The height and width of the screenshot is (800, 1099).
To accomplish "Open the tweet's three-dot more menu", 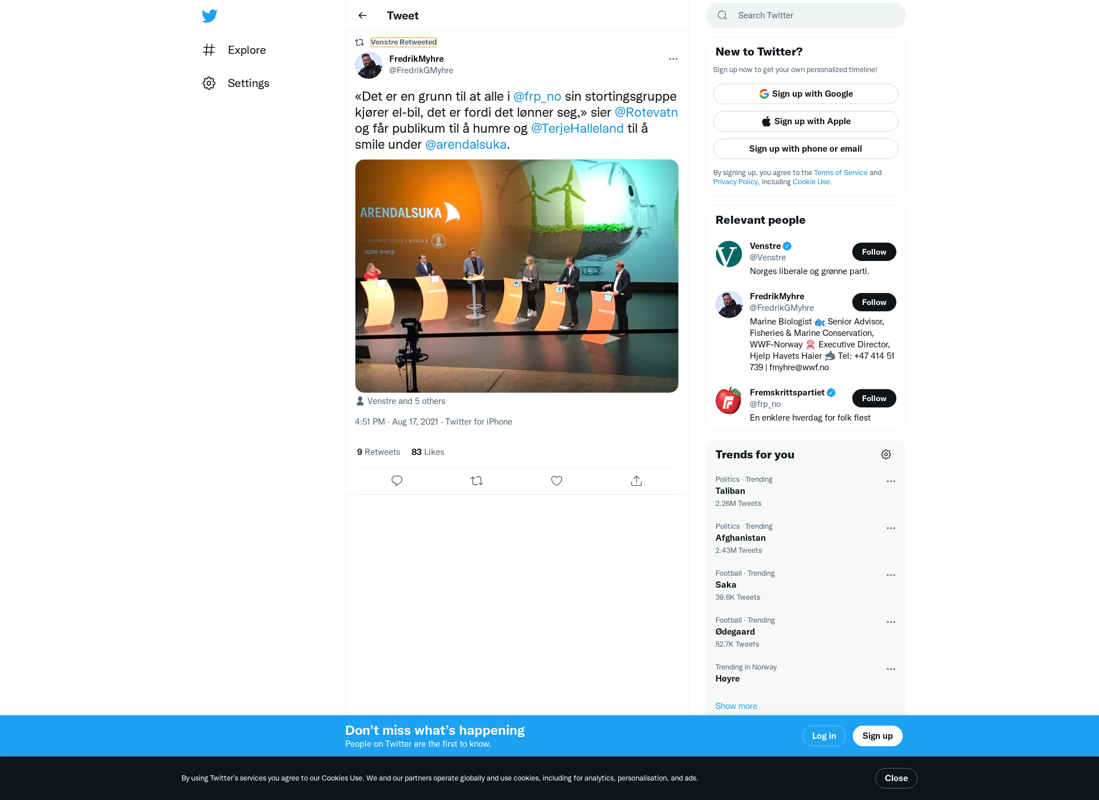I will pos(673,59).
